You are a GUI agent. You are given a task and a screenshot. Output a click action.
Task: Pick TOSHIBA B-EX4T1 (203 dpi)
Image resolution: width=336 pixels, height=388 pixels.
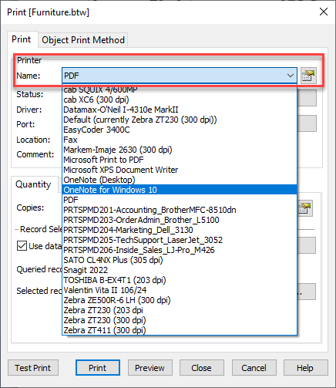point(180,280)
